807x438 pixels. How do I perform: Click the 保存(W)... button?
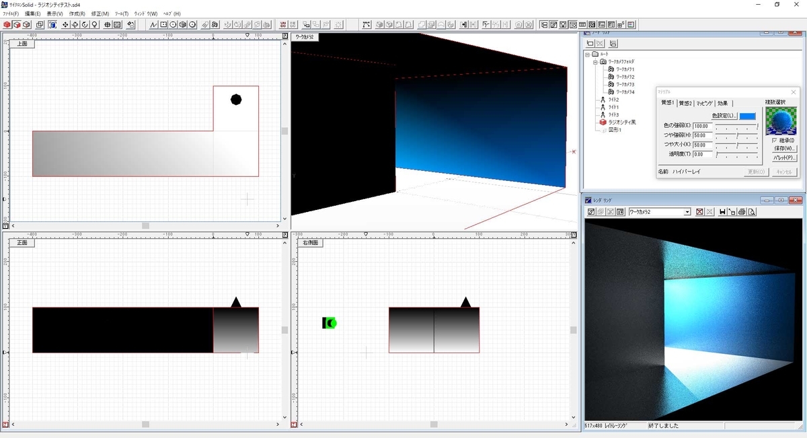click(x=785, y=149)
